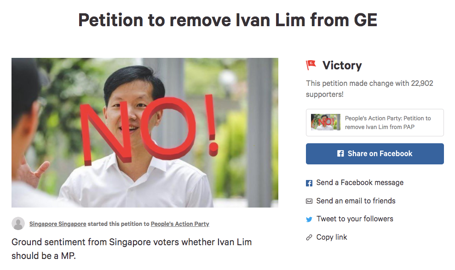Click the Twitter bird icon

(x=309, y=219)
